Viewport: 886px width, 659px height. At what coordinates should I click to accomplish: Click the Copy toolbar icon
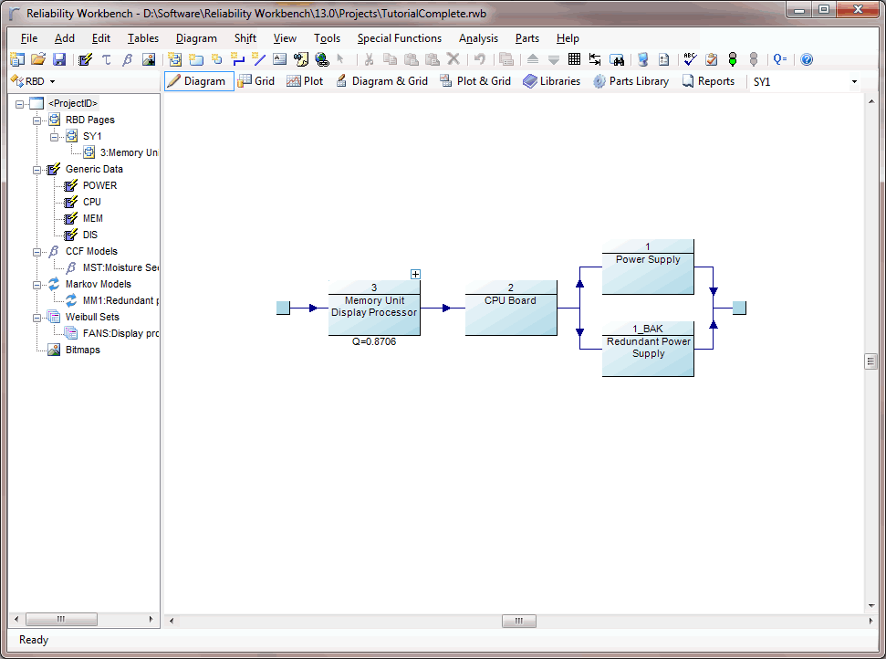[x=390, y=58]
